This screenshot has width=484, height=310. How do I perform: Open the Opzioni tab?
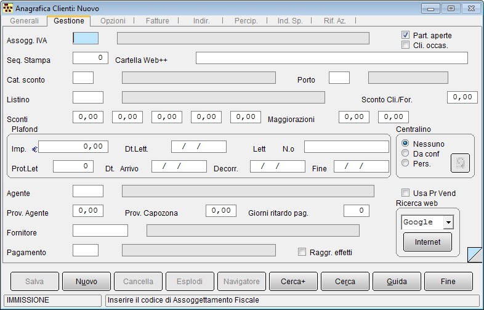coord(113,21)
